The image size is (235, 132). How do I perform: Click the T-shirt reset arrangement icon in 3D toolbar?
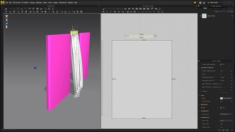[x=37, y=9]
